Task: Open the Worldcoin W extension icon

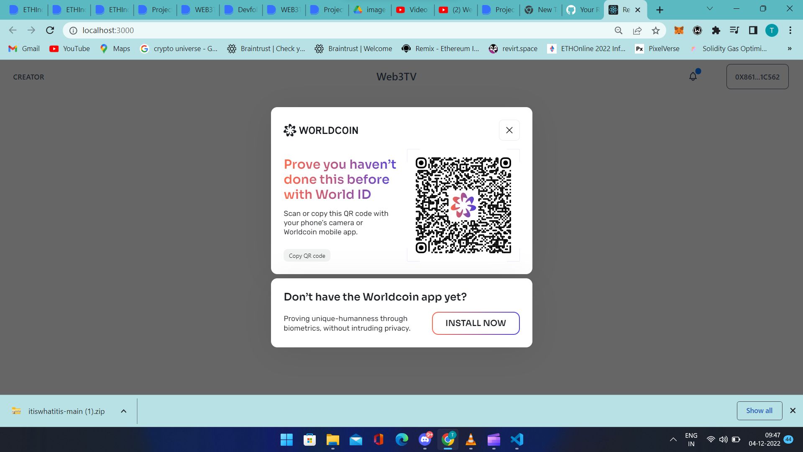Action: coord(697,30)
